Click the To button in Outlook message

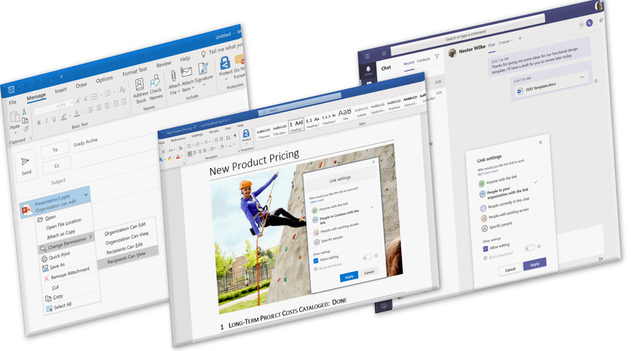[x=55, y=150]
